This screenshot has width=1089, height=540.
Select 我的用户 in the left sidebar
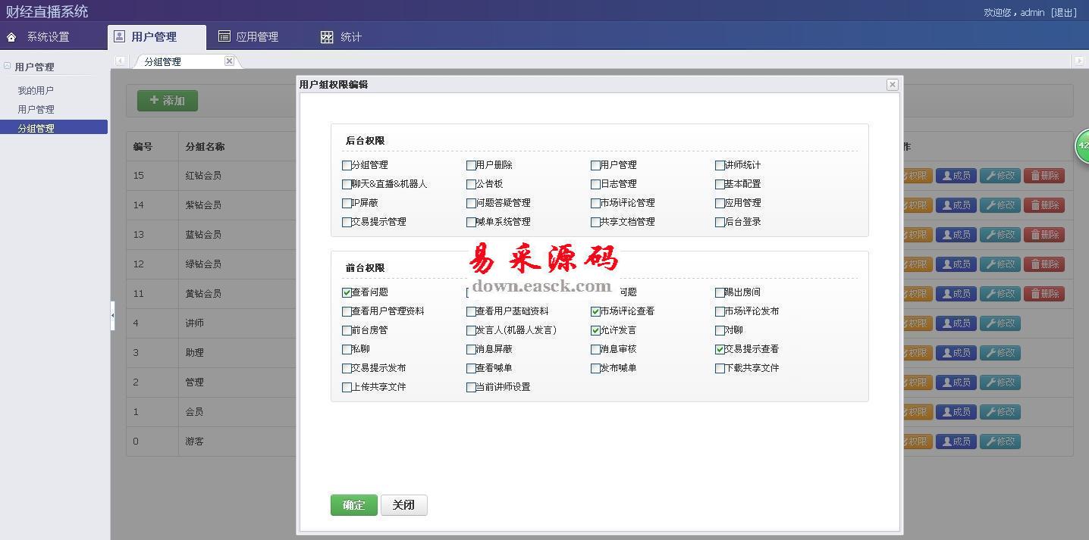click(36, 91)
